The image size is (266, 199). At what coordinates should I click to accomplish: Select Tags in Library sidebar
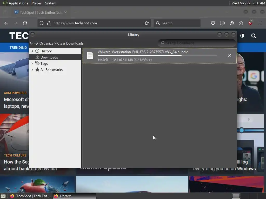click(x=55, y=63)
